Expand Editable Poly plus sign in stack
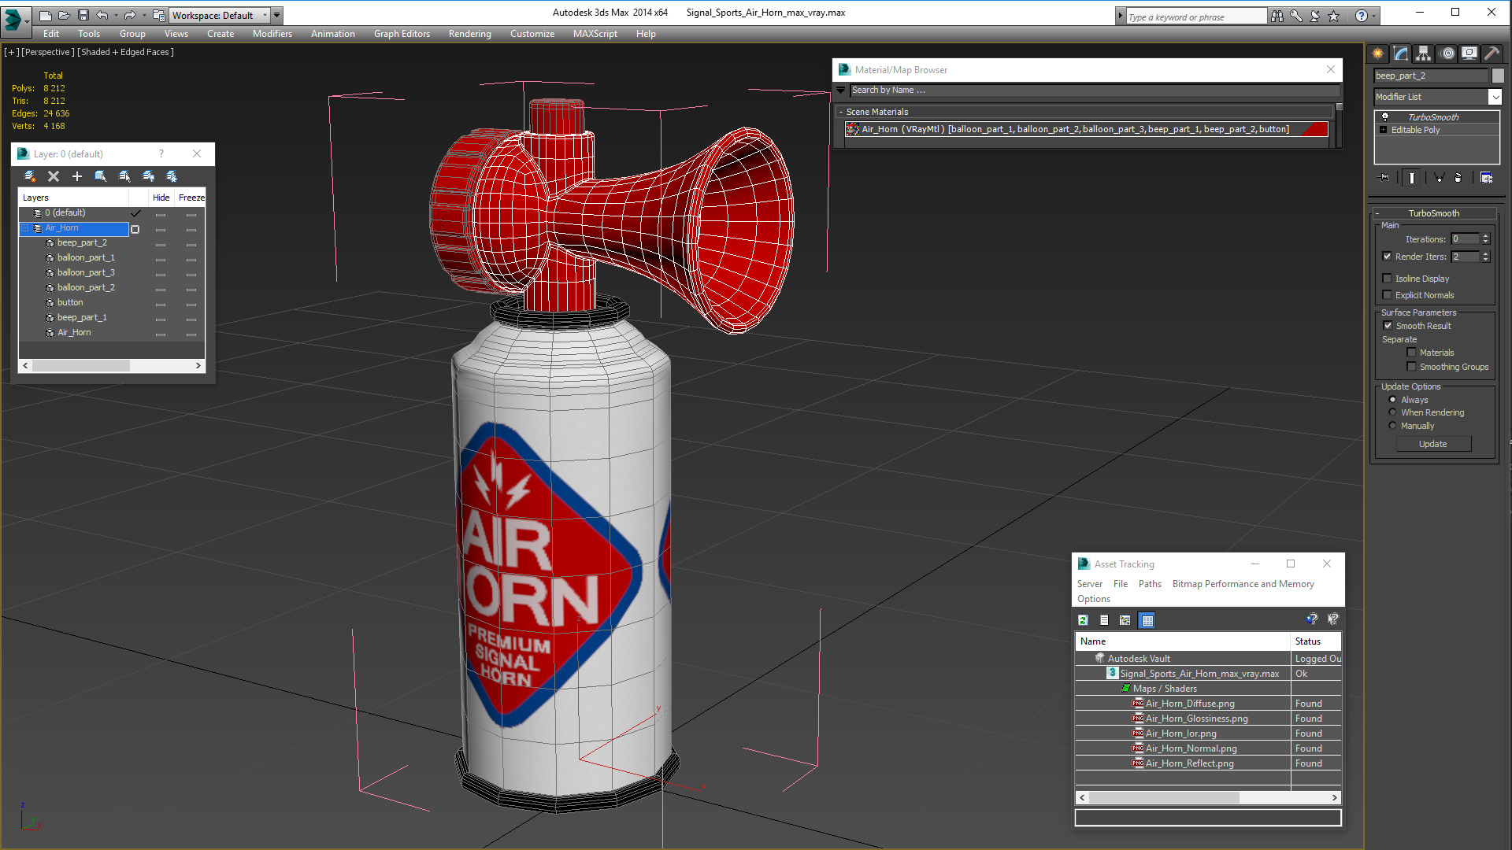 coord(1384,130)
